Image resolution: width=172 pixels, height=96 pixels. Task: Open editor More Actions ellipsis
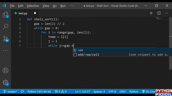point(166,13)
